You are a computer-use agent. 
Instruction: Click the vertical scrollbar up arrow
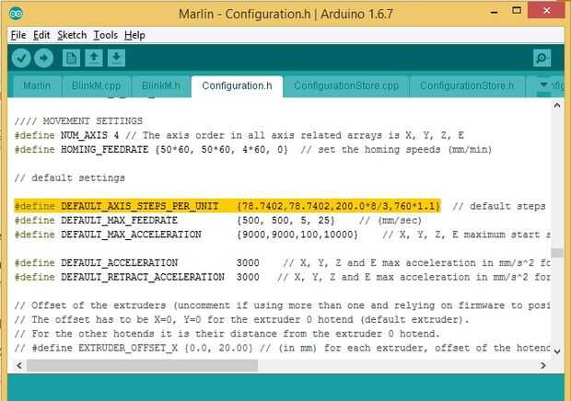[557, 106]
